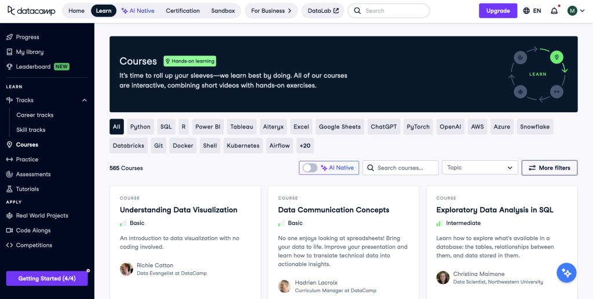Collapse the Tracks section in sidebar
Image resolution: width=593 pixels, height=299 pixels.
pyautogui.click(x=85, y=101)
